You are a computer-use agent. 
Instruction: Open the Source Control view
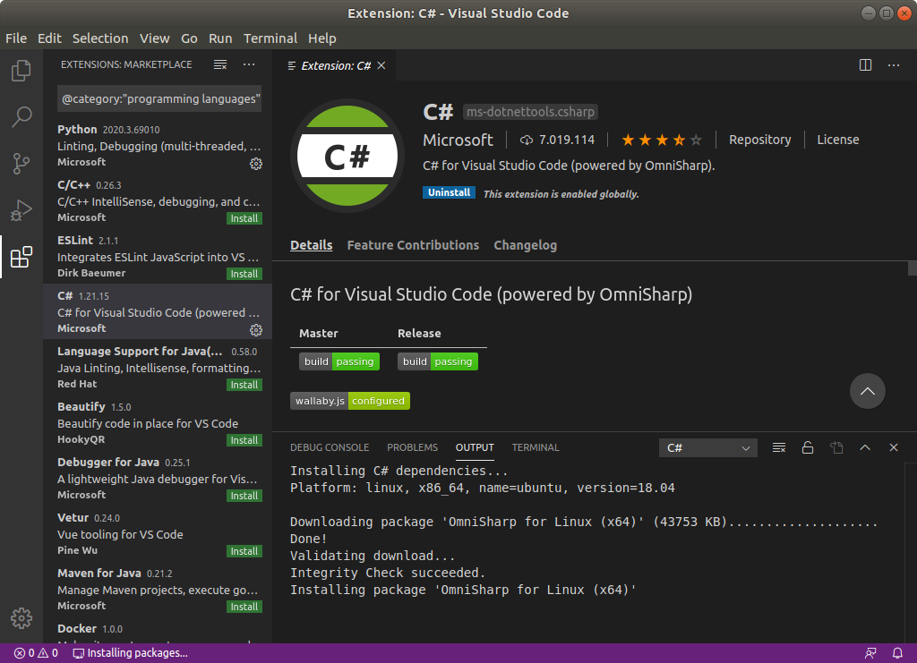[x=21, y=164]
